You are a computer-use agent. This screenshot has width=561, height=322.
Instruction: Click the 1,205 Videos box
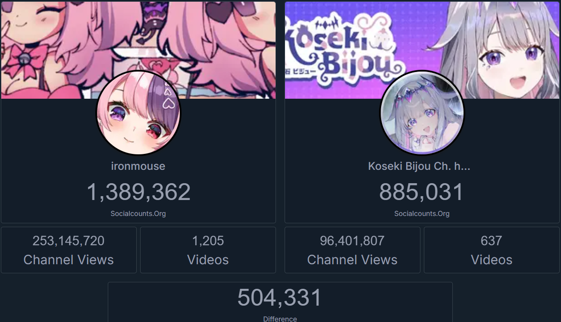click(x=208, y=250)
